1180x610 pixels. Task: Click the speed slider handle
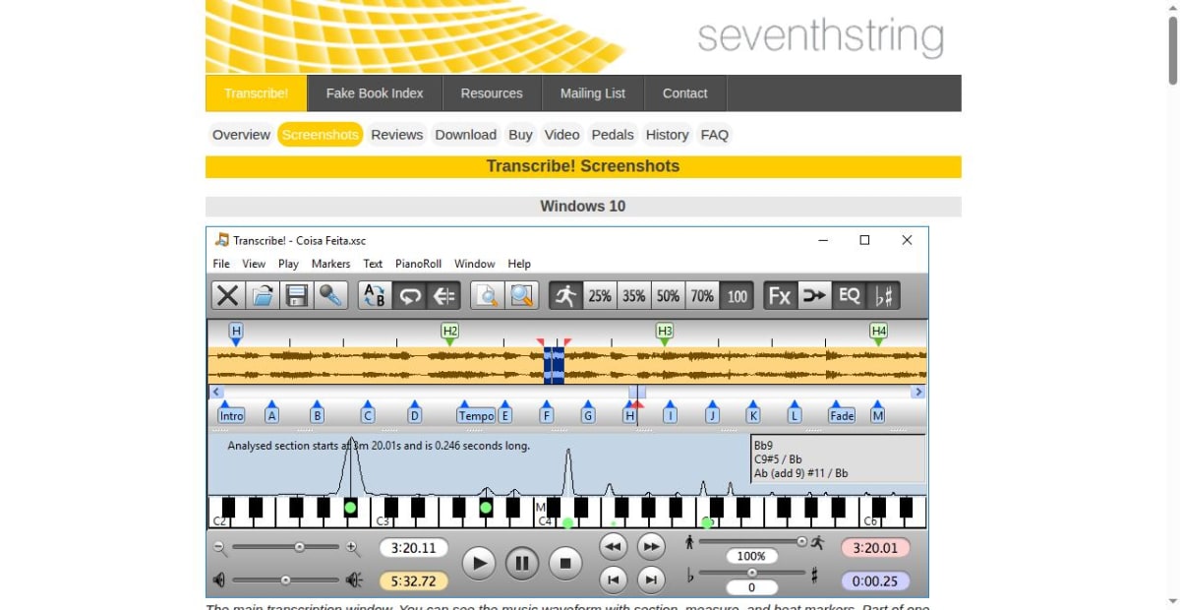(801, 541)
